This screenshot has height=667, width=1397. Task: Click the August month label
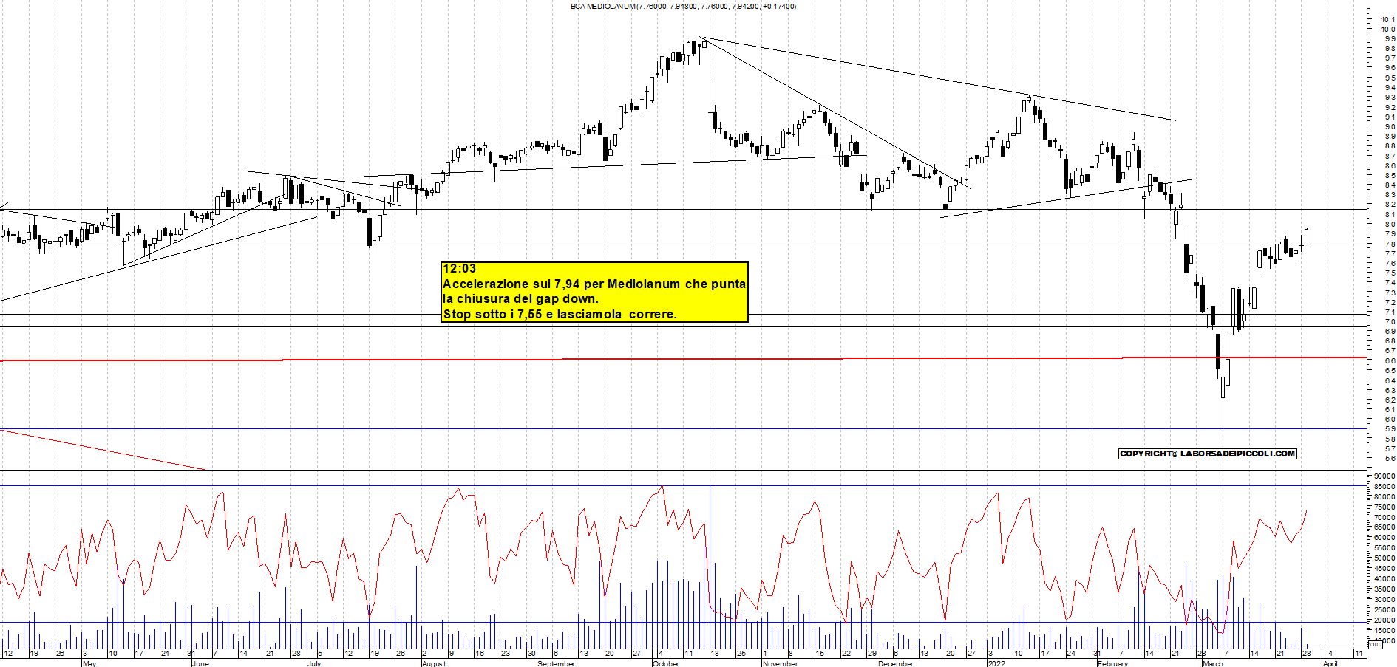[x=434, y=663]
